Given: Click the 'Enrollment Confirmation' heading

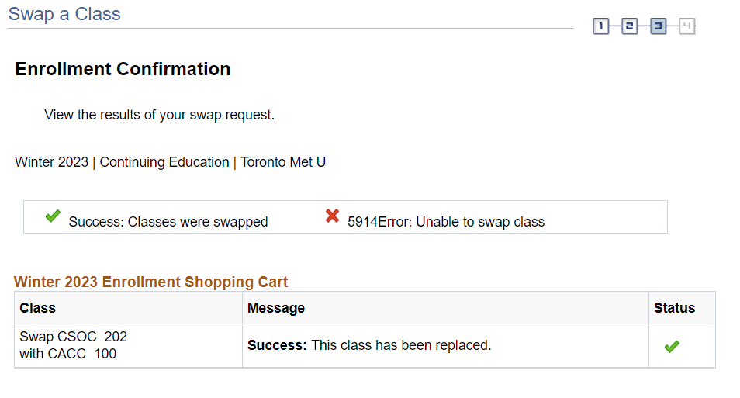Looking at the screenshot, I should tap(123, 69).
